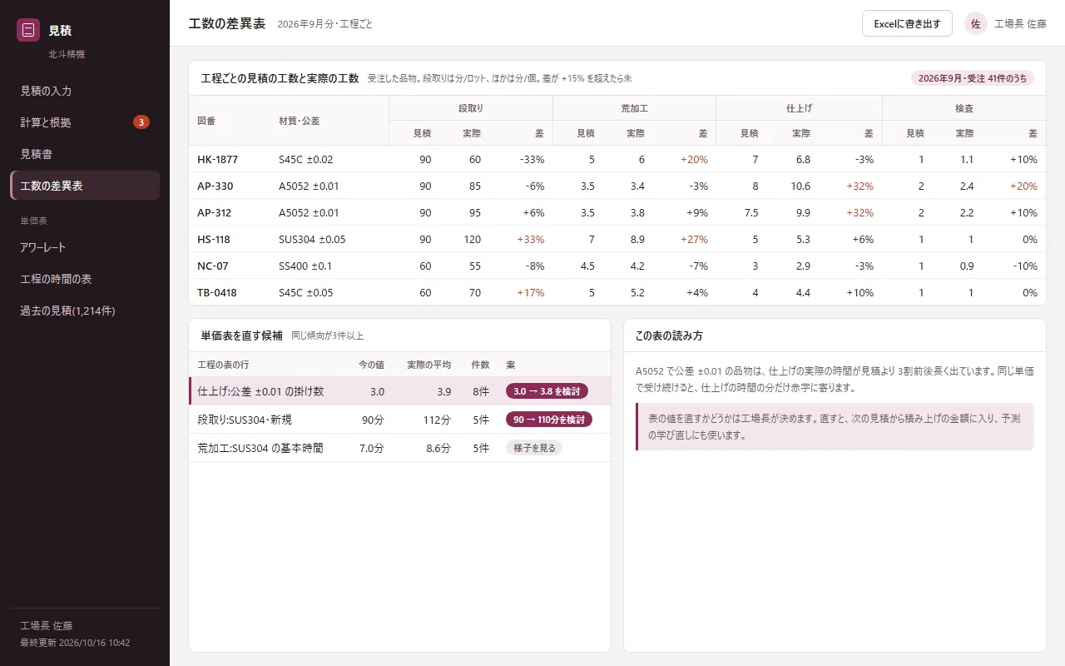
Task: Click the 2026年9月分・工程ごと subtitle
Action: point(325,24)
